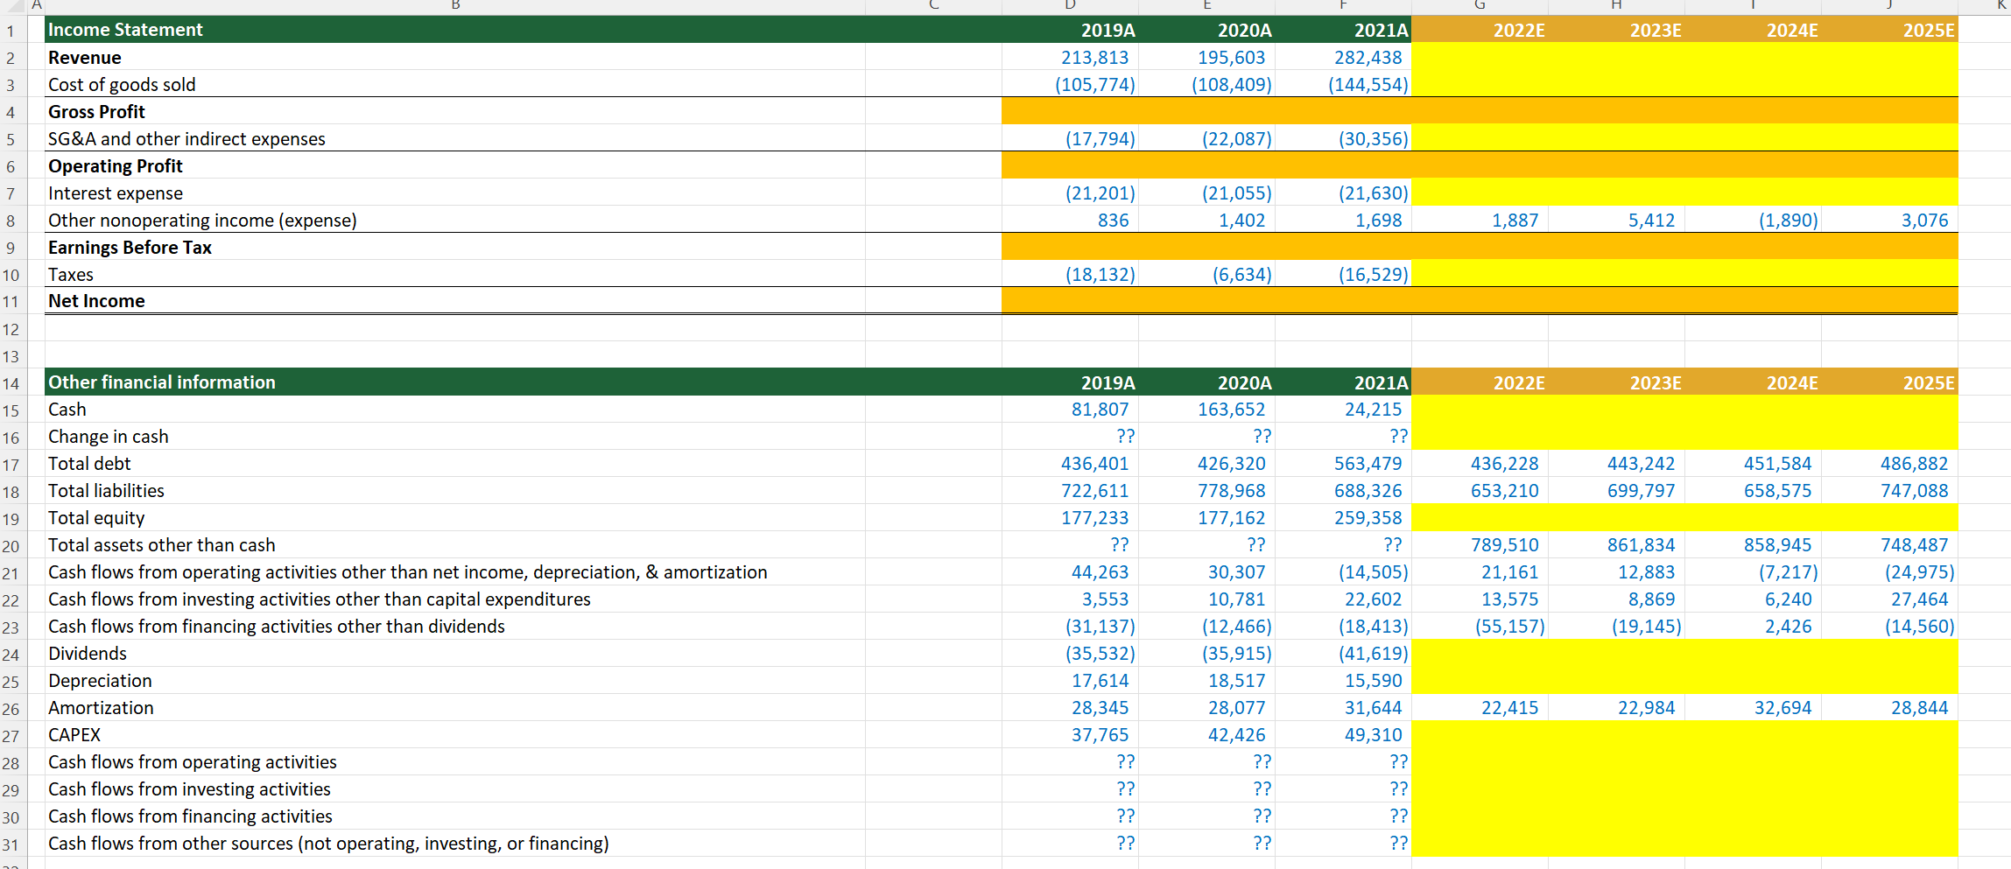Image resolution: width=2011 pixels, height=869 pixels.
Task: Click the 2025E header in Other financial information row
Action: click(1929, 383)
